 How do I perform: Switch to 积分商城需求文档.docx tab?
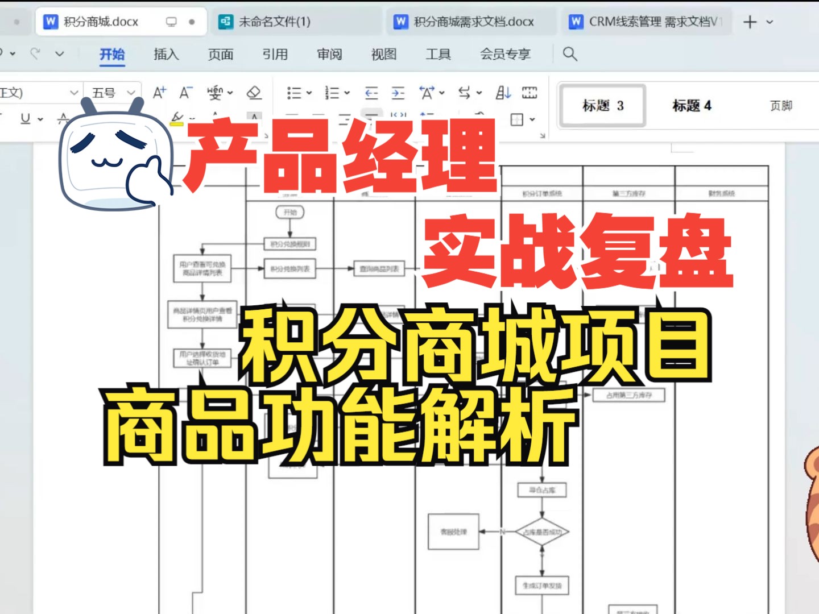(471, 22)
